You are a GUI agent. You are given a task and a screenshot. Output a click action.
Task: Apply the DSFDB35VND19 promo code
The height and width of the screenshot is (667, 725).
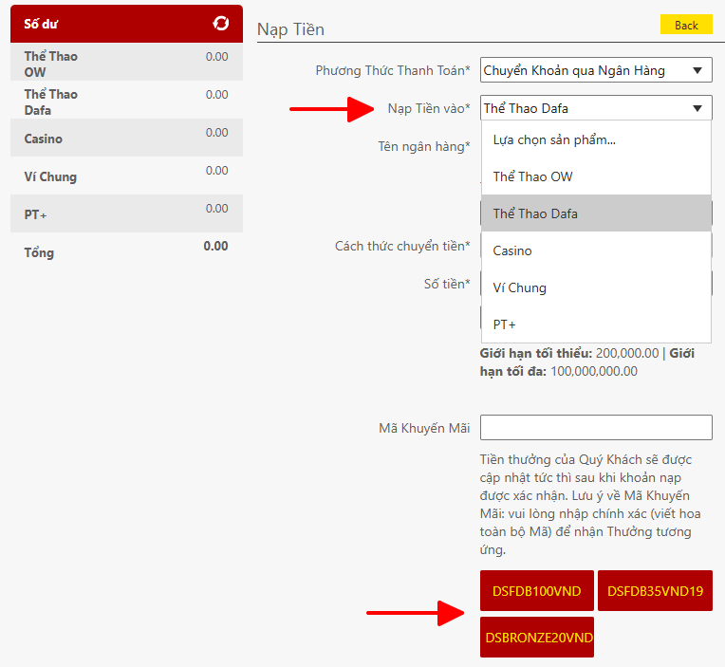pos(655,591)
